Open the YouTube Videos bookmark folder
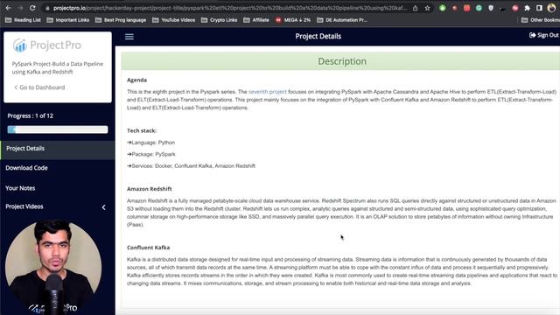The height and width of the screenshot is (315, 560). 174,20
